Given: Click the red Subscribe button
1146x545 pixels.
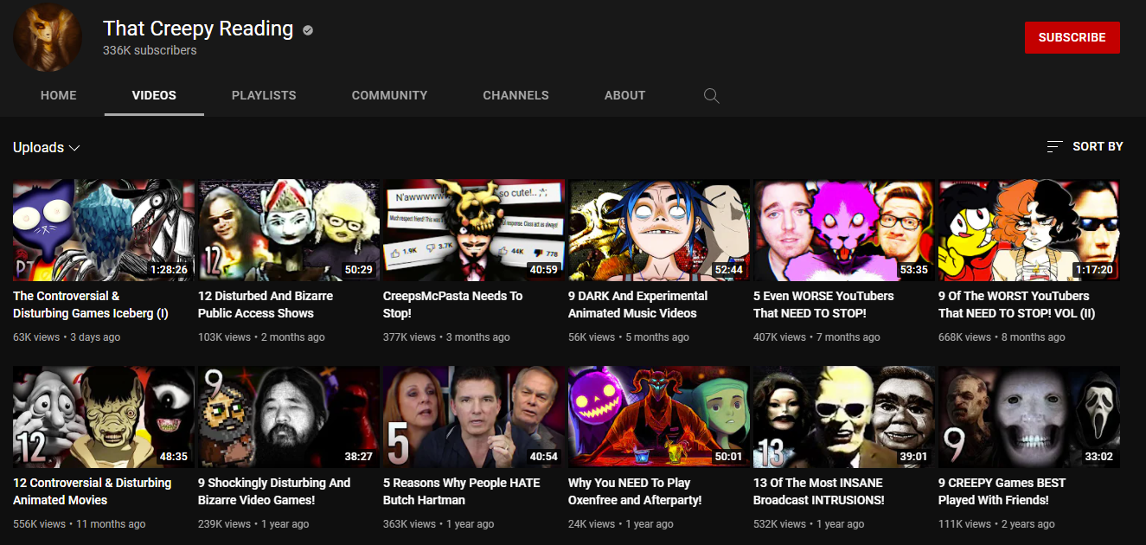Looking at the screenshot, I should [x=1072, y=38].
